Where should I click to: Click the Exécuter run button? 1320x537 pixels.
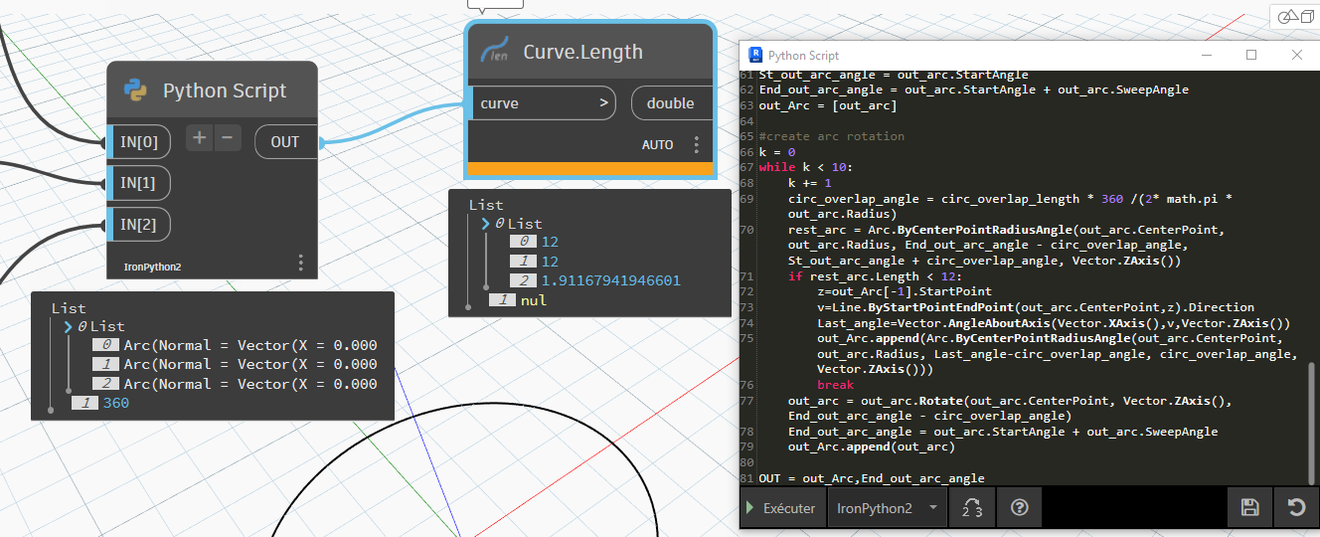[x=781, y=508]
